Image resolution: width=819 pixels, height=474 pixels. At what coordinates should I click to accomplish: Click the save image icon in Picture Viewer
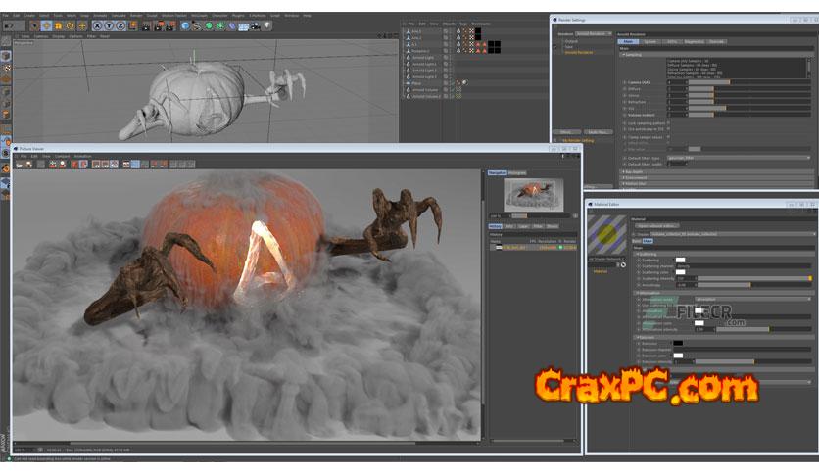29,165
